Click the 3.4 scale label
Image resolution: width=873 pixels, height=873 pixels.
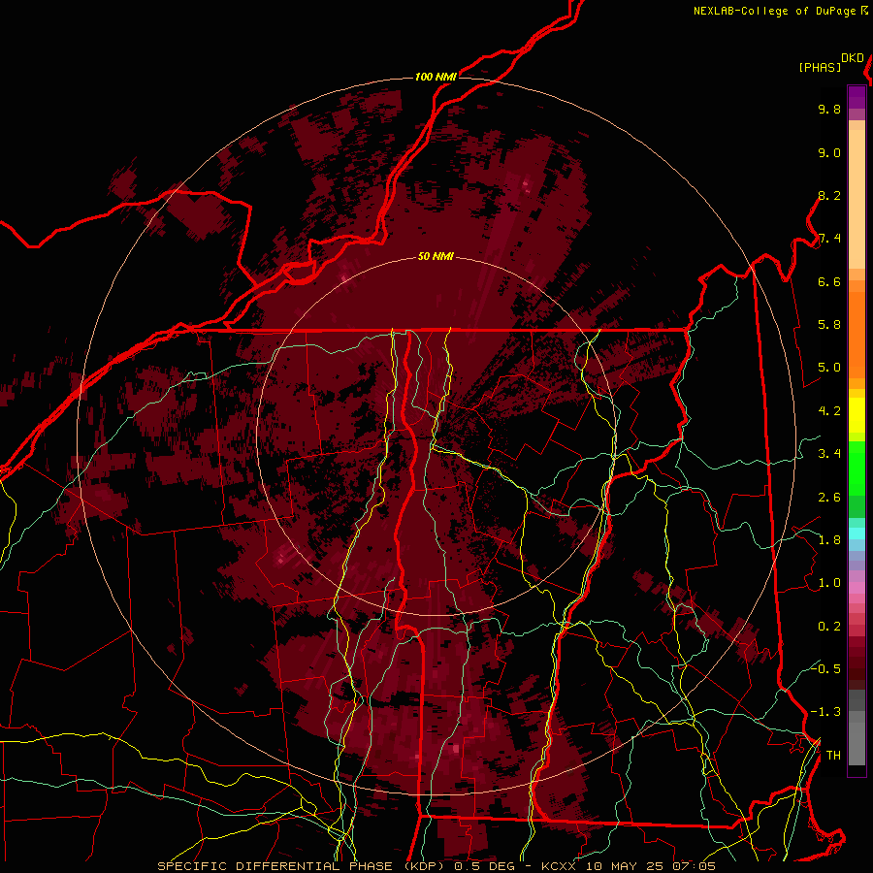click(x=829, y=454)
